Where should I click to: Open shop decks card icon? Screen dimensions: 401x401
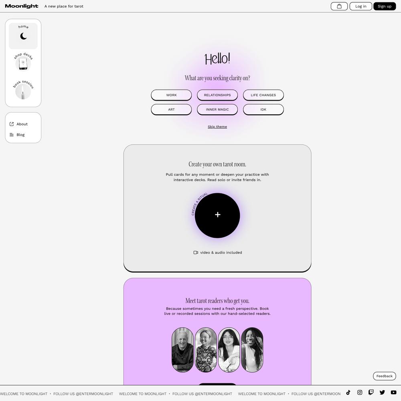(23, 63)
